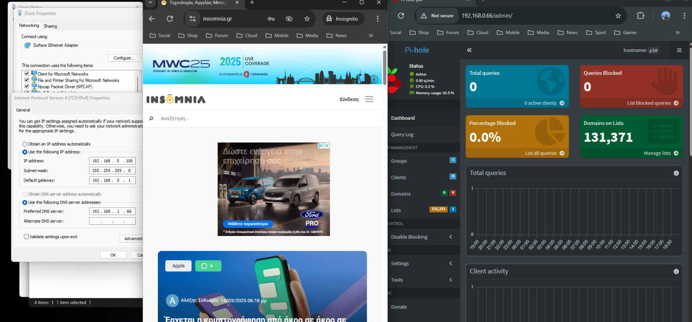Viewport: 692px width, 322px height.
Task: Reload the Pi-hole admin page
Action: click(401, 16)
